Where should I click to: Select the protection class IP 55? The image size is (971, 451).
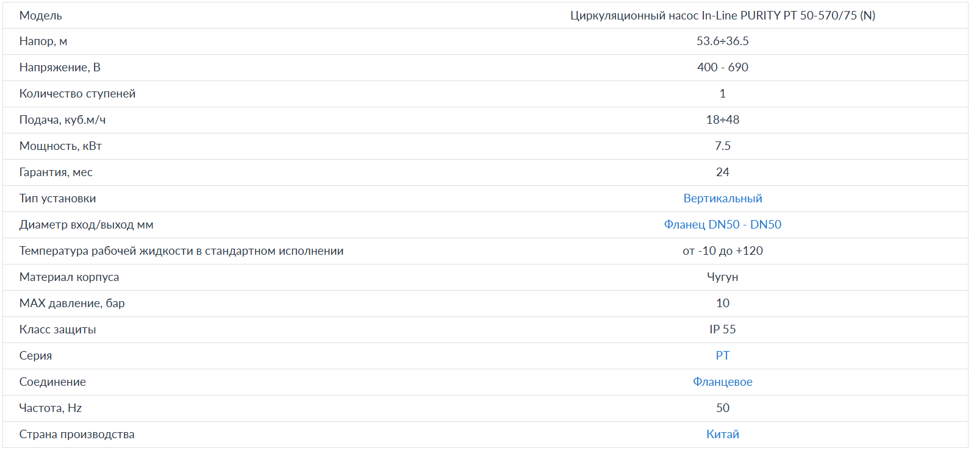pyautogui.click(x=722, y=330)
